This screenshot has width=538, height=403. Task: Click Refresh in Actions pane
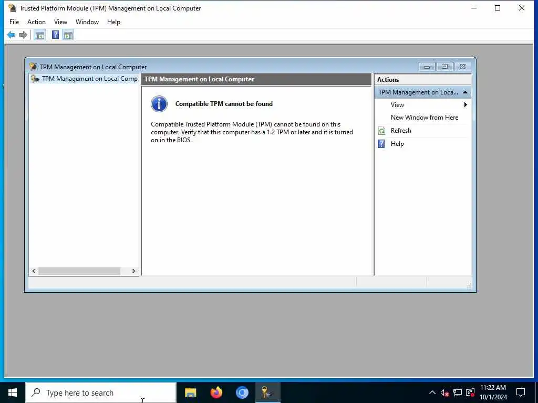pyautogui.click(x=401, y=131)
